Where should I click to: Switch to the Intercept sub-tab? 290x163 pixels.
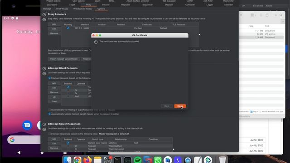point(47,9)
